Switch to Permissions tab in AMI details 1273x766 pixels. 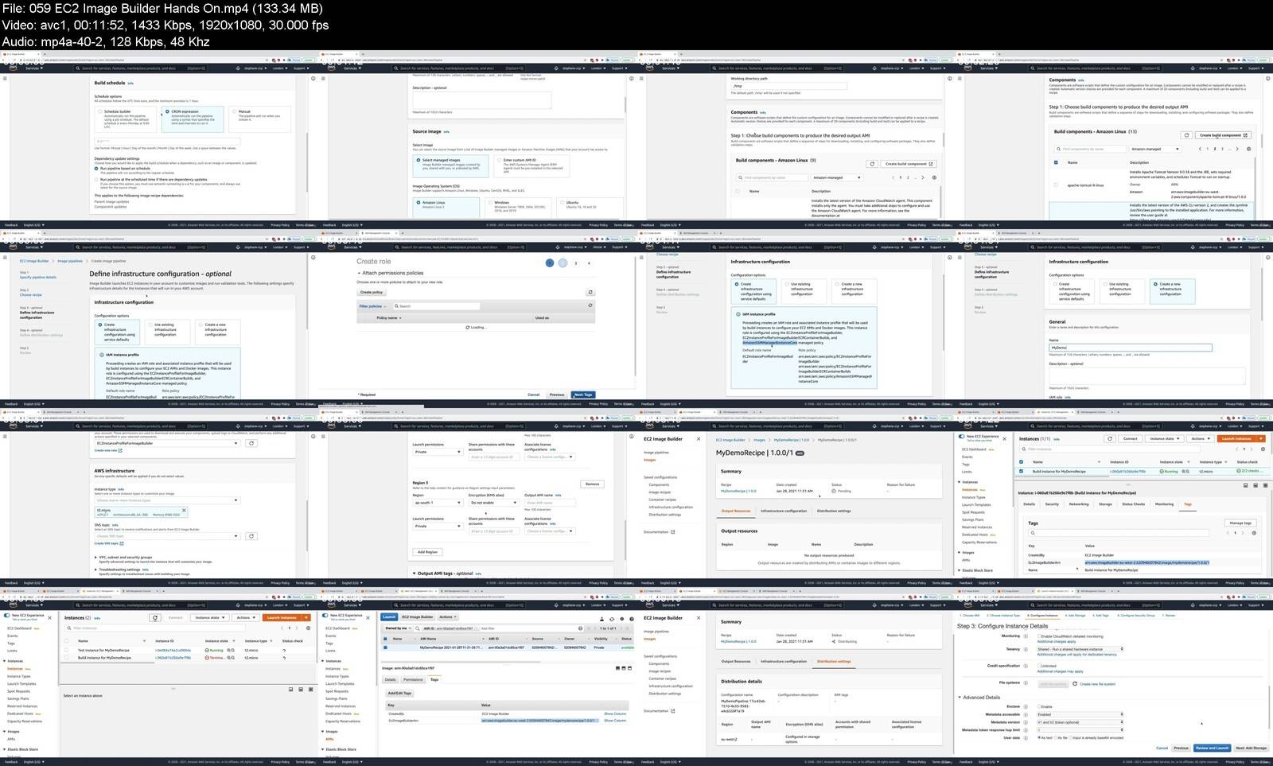click(x=413, y=679)
